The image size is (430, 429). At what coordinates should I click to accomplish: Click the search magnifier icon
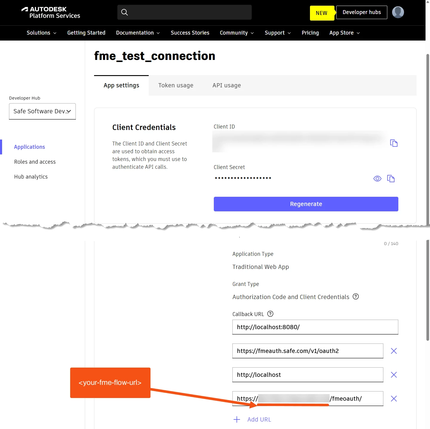click(125, 12)
